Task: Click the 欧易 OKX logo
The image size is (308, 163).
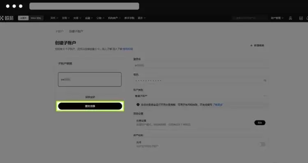Action: click(7, 18)
